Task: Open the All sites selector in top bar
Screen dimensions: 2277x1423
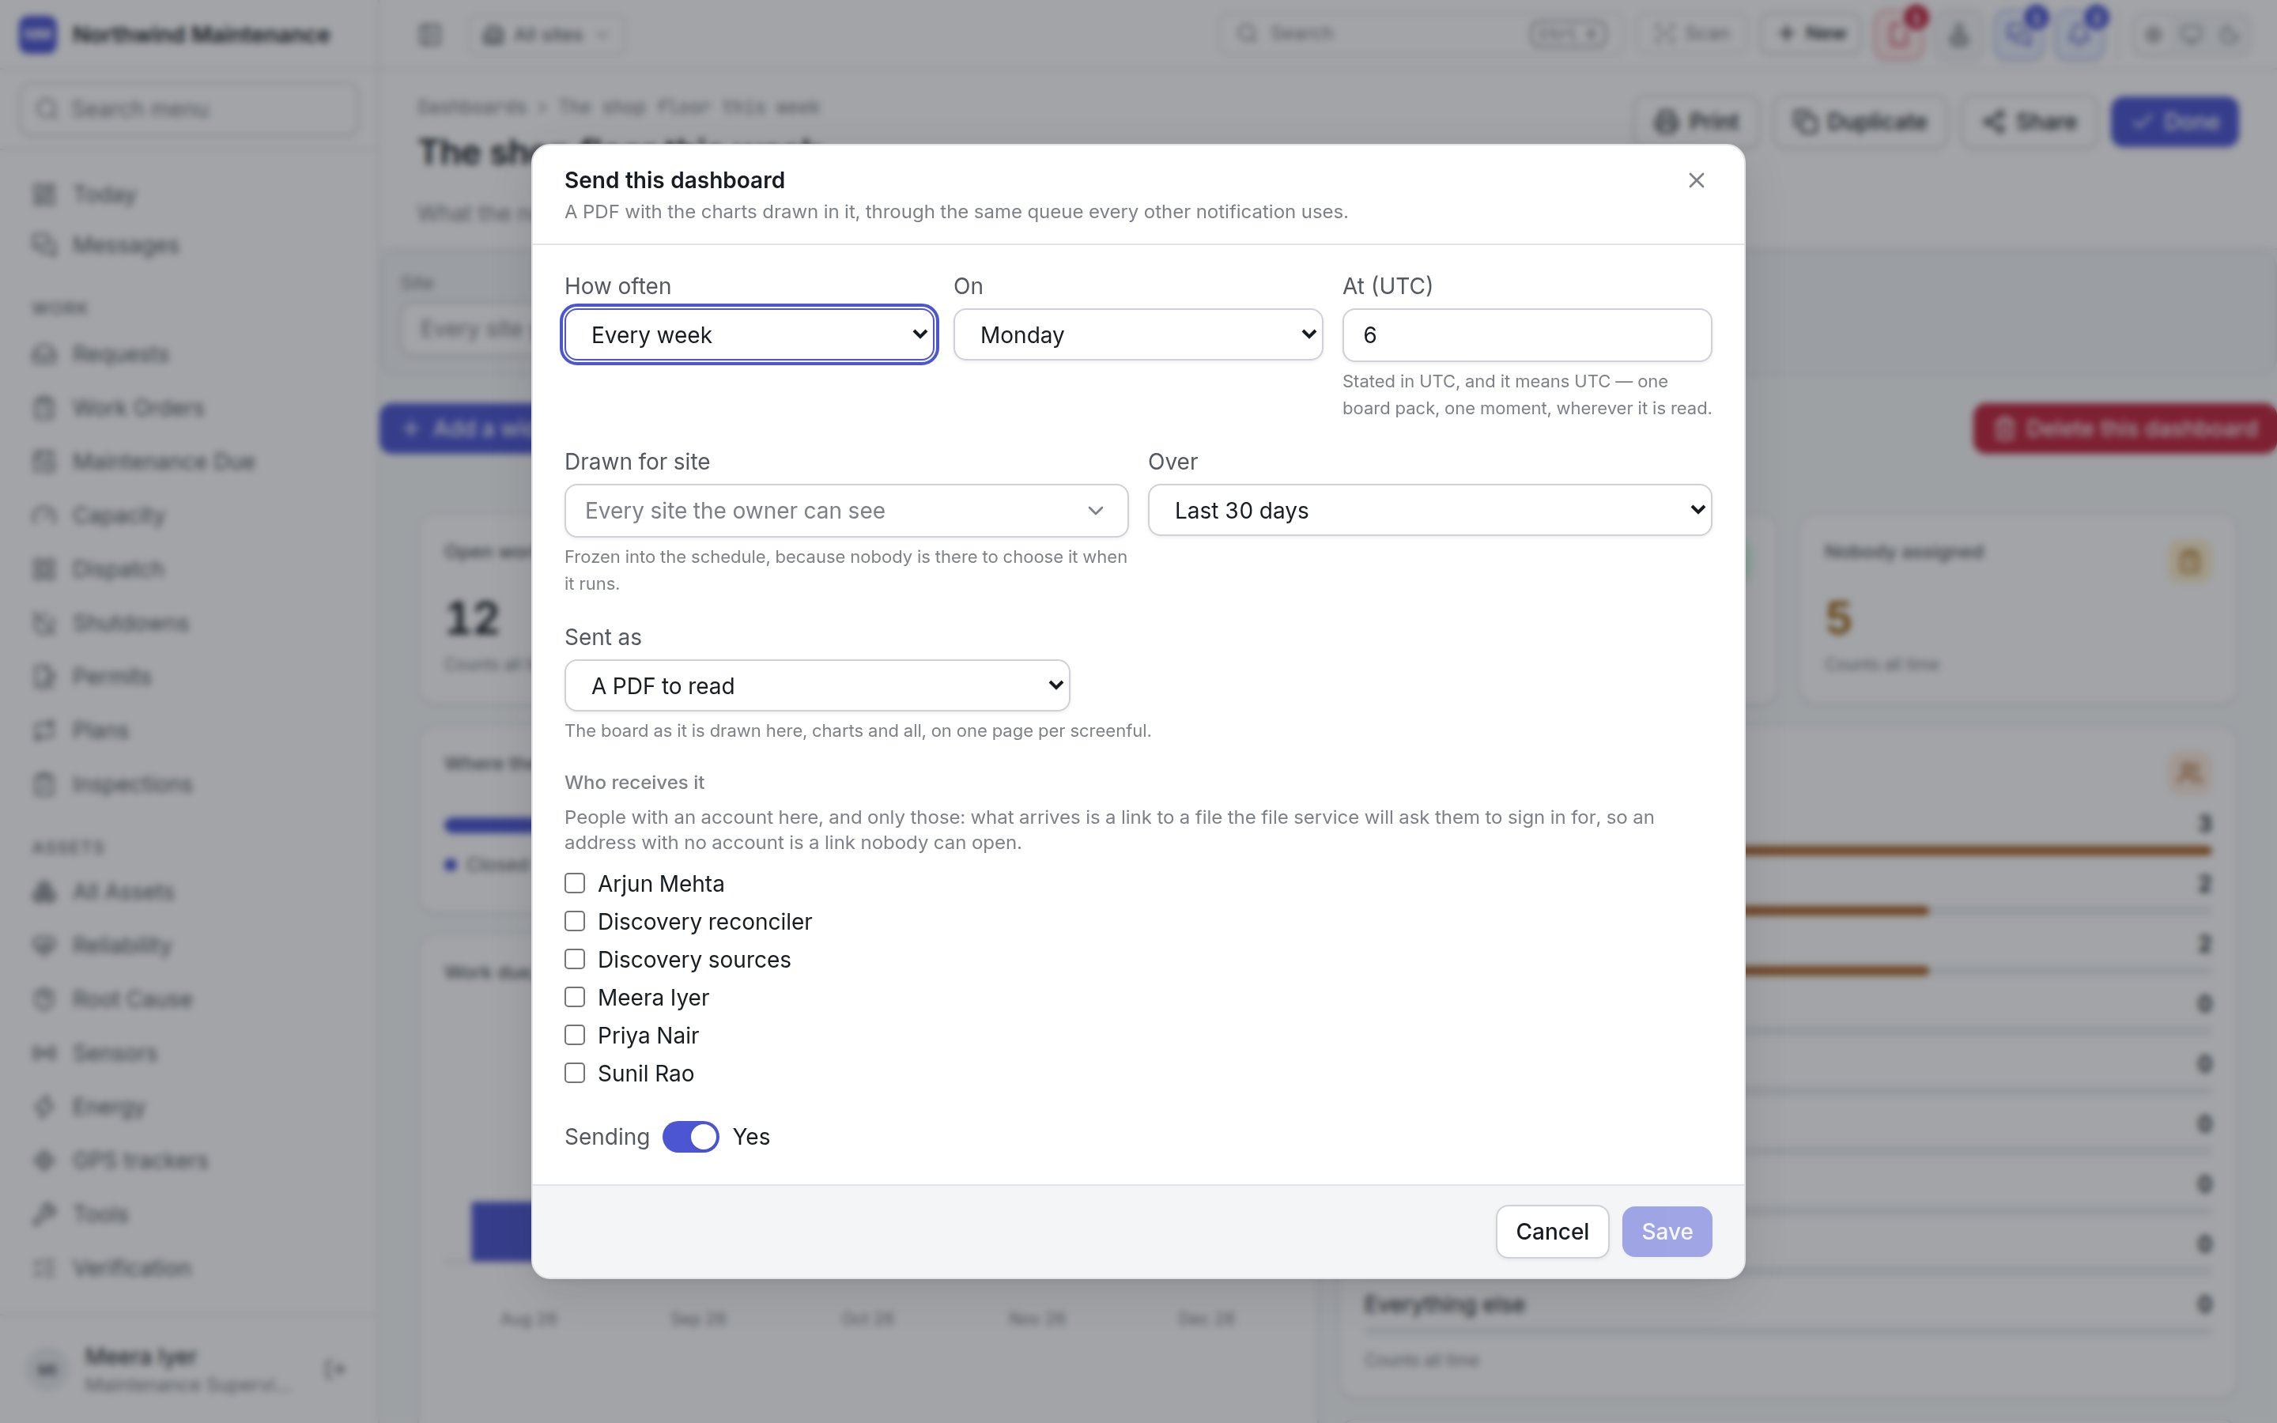Action: pos(548,35)
